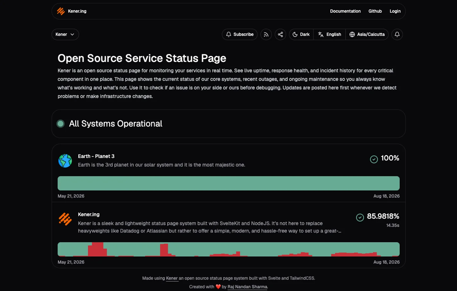457x291 pixels.
Task: Click the 85.9818% uptime value
Action: tap(383, 216)
